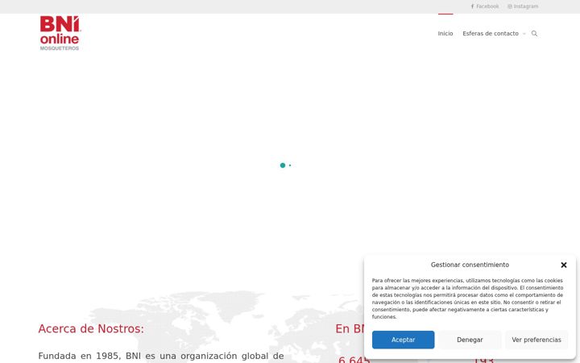Open the search magnifier icon
The width and height of the screenshot is (580, 363).
tap(534, 33)
